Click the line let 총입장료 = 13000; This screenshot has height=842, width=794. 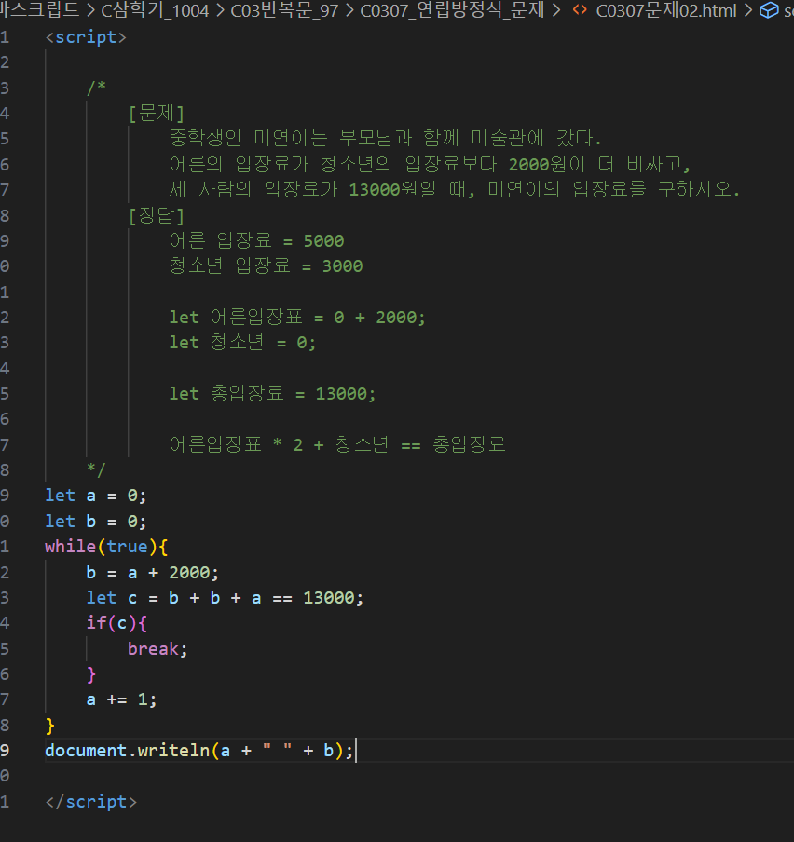coord(272,394)
